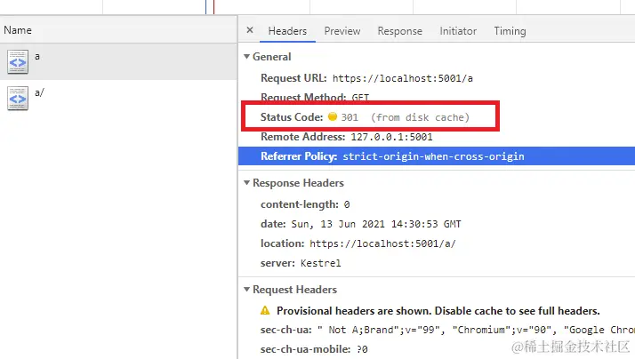
Task: Select the highlighted Referrer Policy row
Action: [x=437, y=156]
